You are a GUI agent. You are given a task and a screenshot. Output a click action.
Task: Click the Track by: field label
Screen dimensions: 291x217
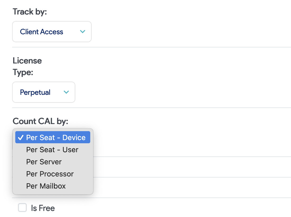[x=30, y=12]
